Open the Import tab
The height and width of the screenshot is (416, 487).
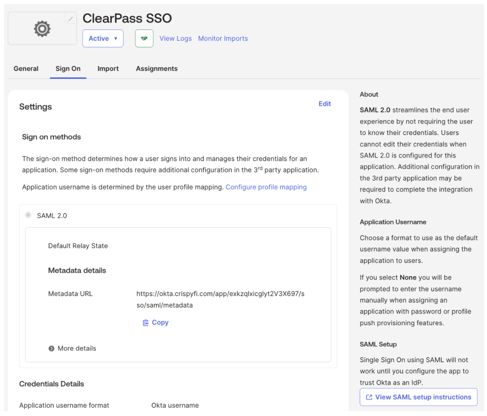tap(108, 68)
